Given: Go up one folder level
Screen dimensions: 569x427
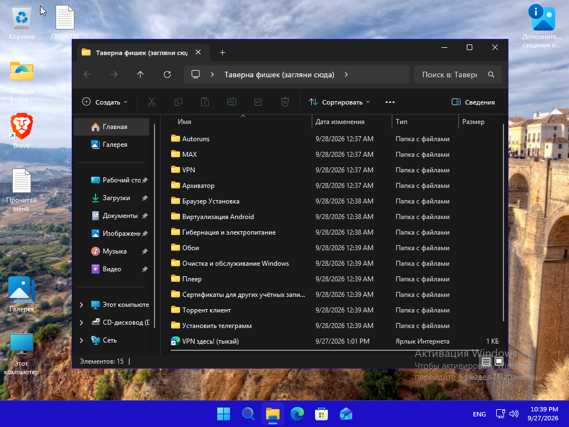Looking at the screenshot, I should 141,75.
